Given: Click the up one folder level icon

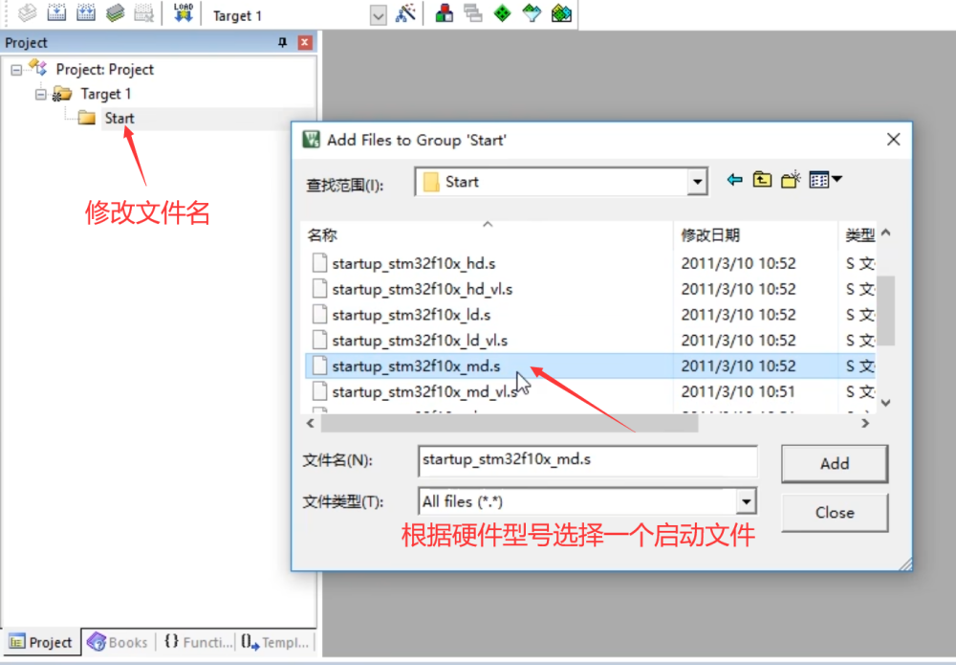Looking at the screenshot, I should [x=762, y=180].
